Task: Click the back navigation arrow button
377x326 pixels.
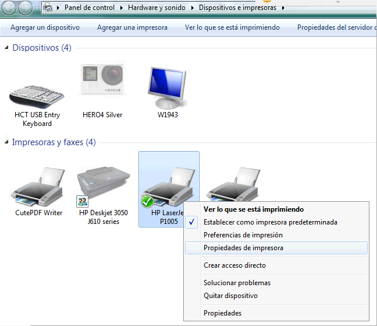Action: (x=10, y=8)
